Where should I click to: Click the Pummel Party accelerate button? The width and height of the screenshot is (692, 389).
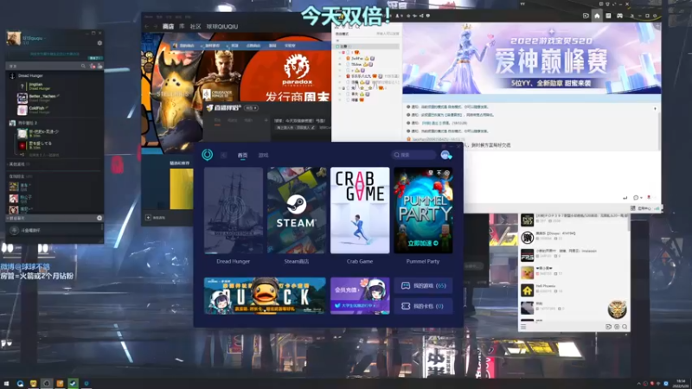tap(423, 243)
